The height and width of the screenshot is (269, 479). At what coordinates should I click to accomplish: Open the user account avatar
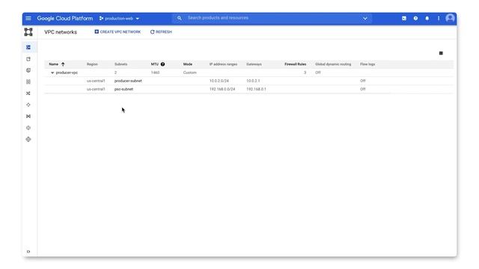pos(450,18)
